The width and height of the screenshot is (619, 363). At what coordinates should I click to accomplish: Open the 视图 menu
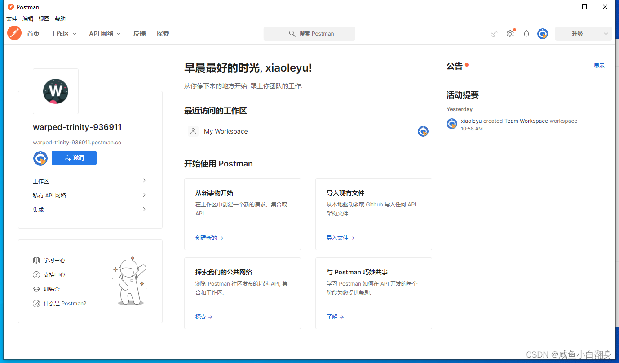click(44, 19)
